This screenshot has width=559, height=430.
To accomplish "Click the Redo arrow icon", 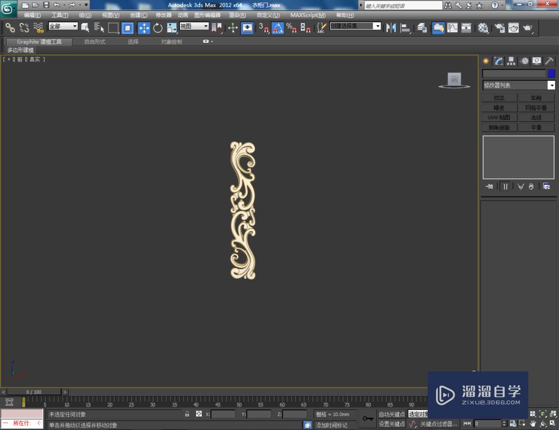I will point(72,5).
